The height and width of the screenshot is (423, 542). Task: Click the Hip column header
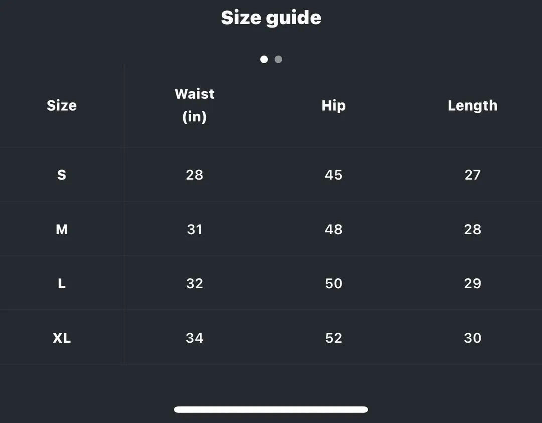(x=334, y=105)
